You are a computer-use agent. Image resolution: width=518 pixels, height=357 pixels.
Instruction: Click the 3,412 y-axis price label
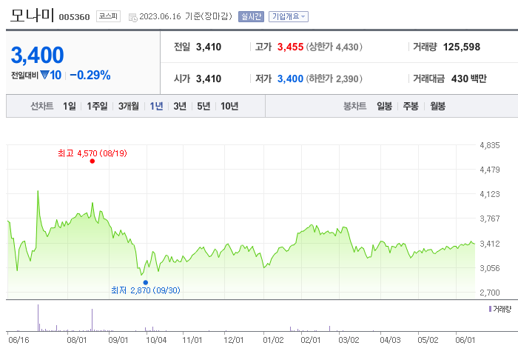pos(490,244)
